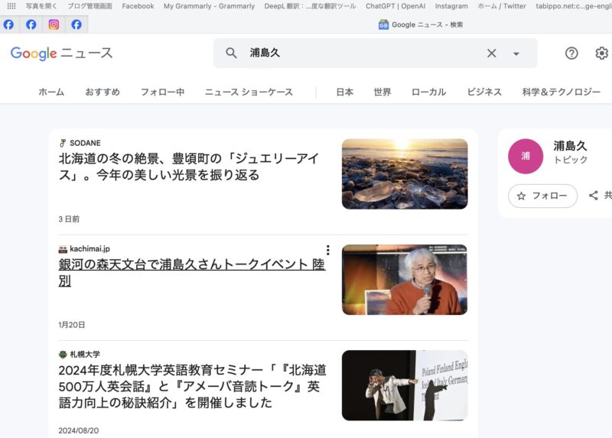The image size is (612, 438).
Task: Open the Instagram pinned tab
Action: 54,24
